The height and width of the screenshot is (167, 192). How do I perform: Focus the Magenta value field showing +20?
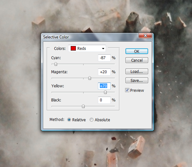(104, 72)
